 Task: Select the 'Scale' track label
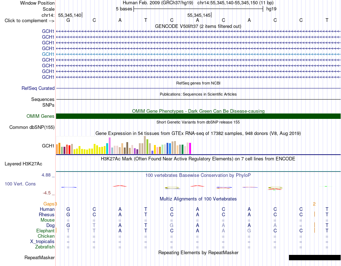point(48,9)
